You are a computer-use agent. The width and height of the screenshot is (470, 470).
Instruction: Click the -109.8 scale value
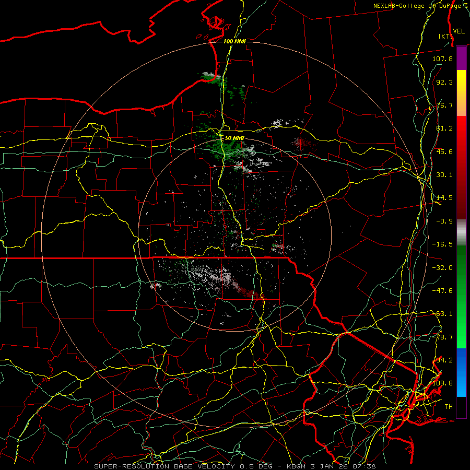pos(442,383)
